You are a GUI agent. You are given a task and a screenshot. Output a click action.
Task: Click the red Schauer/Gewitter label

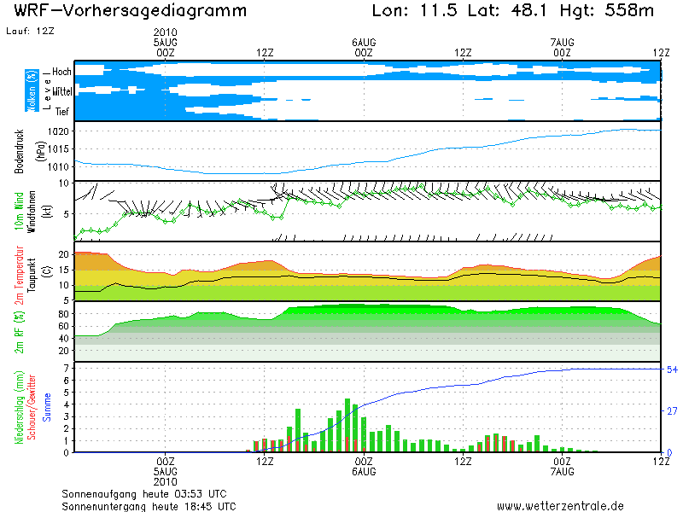tap(32, 406)
